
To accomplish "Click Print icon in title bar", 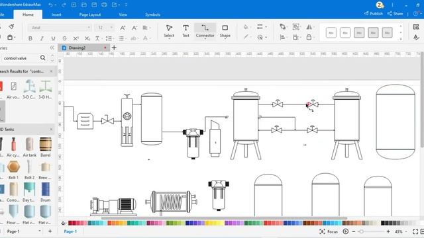I will [x=104, y=5].
